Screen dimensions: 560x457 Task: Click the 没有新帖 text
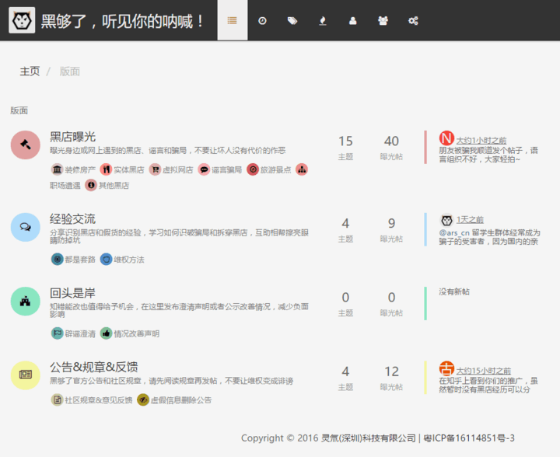454,291
